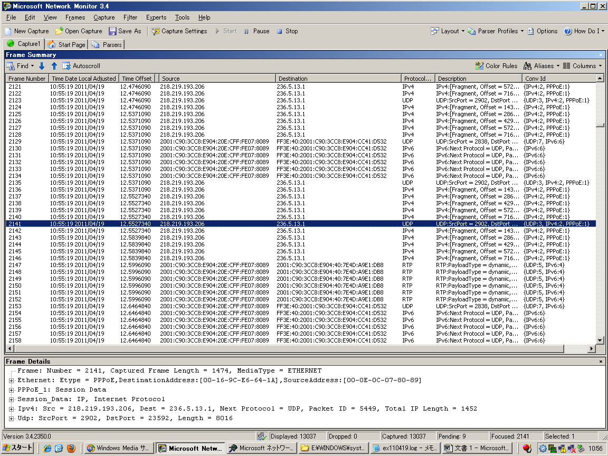Close the Frame Details pane
This screenshot has height=456, width=608.
pos(601,362)
